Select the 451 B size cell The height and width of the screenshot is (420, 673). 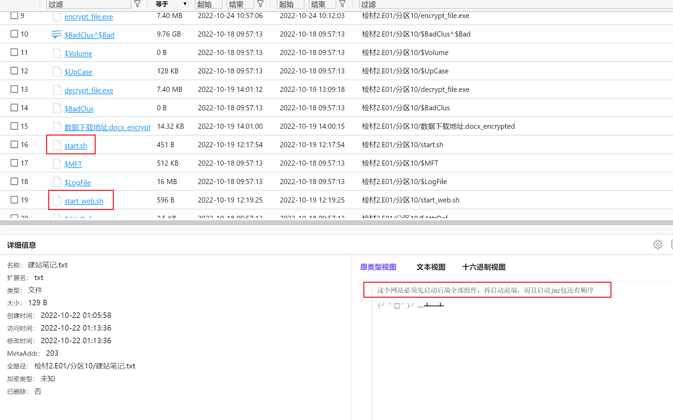click(x=165, y=144)
